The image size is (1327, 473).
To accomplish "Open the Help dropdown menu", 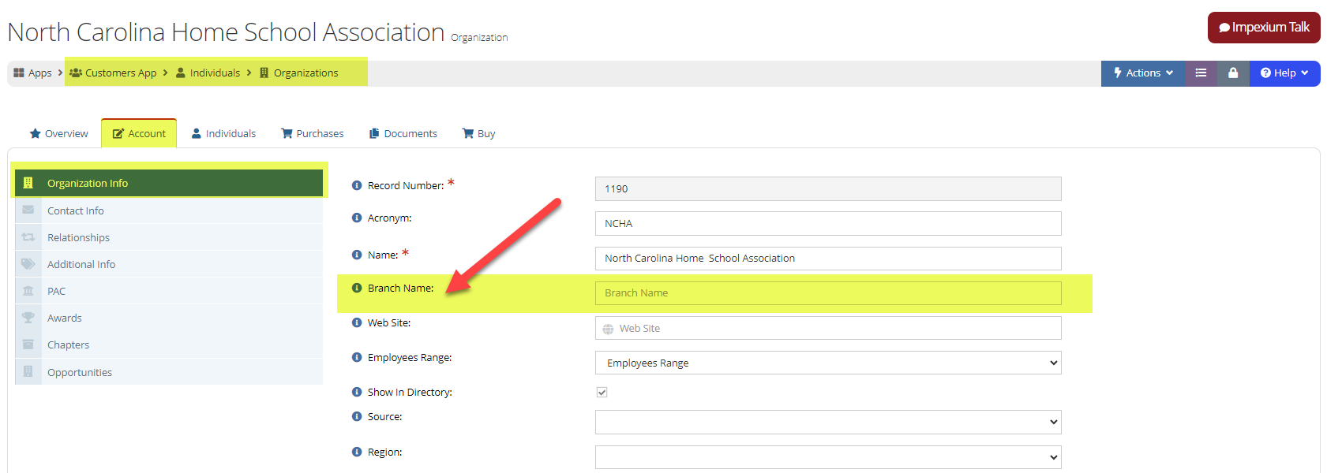I will (1284, 73).
